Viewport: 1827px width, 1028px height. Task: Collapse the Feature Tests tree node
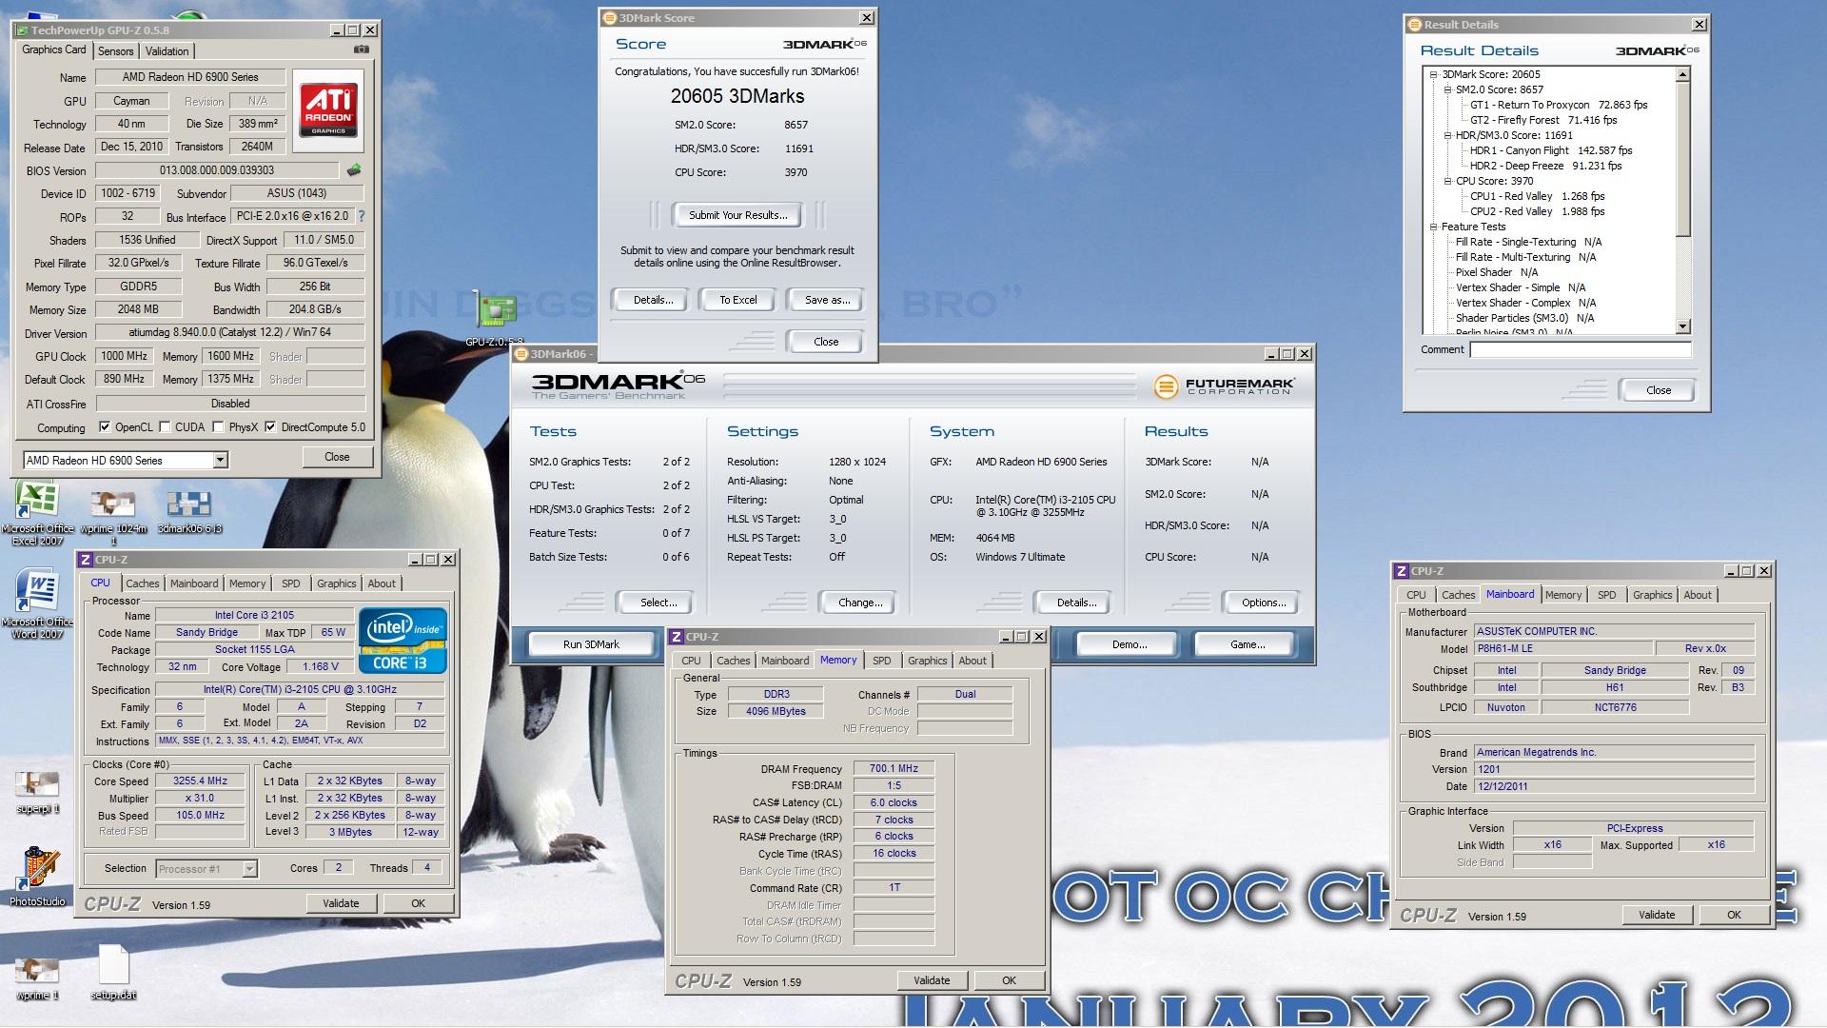point(1434,227)
